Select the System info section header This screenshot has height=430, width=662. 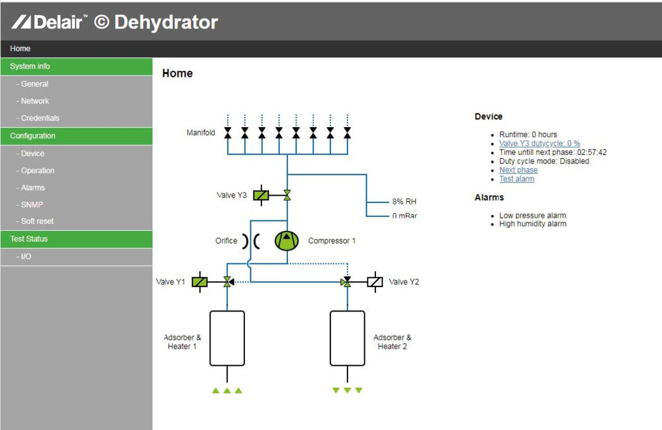click(x=76, y=66)
